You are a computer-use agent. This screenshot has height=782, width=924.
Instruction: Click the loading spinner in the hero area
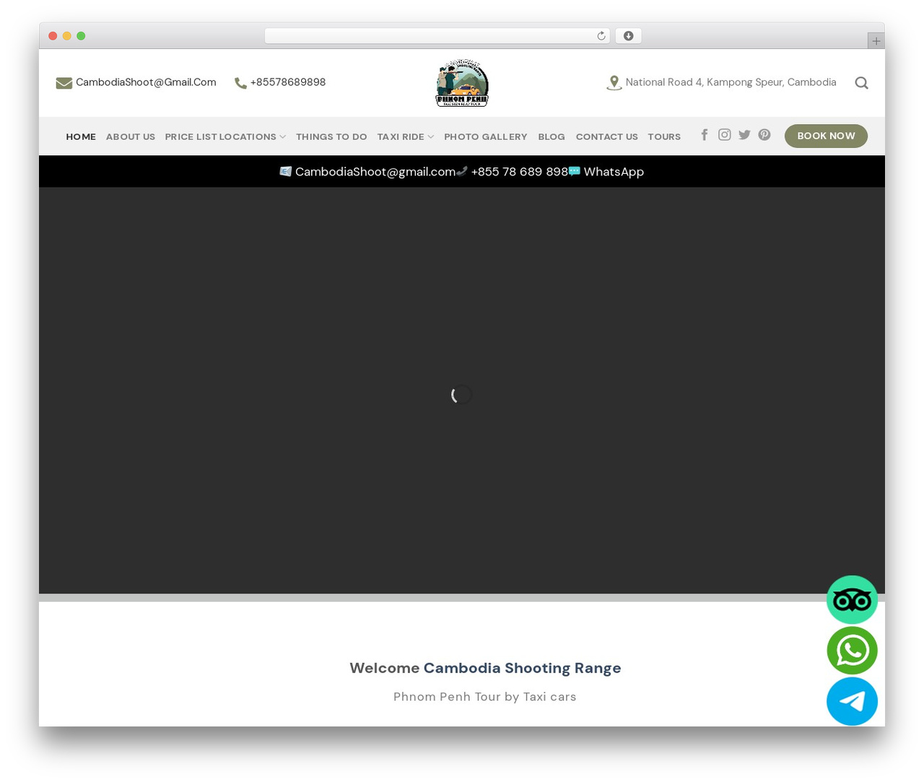pyautogui.click(x=462, y=395)
